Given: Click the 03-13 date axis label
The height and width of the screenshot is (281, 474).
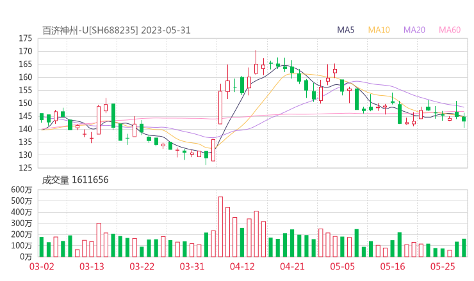Looking at the screenshot, I should (x=92, y=266).
